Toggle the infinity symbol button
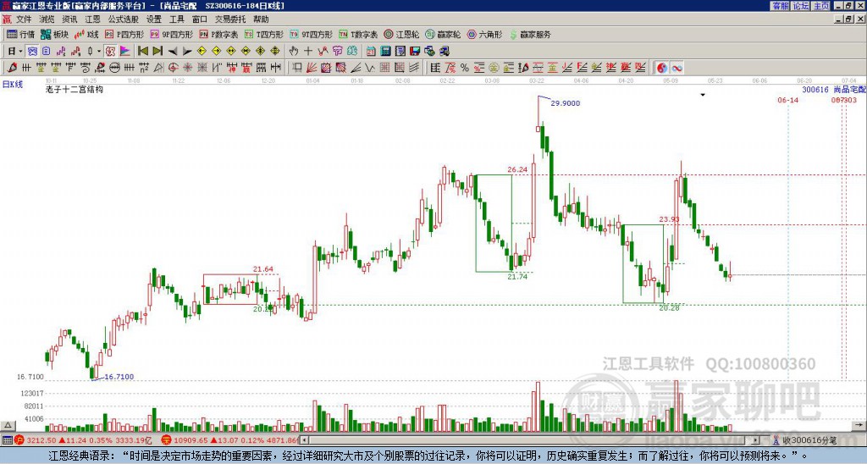This screenshot has height=464, width=867. tap(676, 68)
